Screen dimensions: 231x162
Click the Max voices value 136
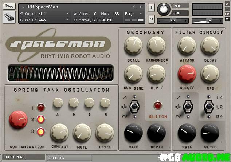click(116, 14)
